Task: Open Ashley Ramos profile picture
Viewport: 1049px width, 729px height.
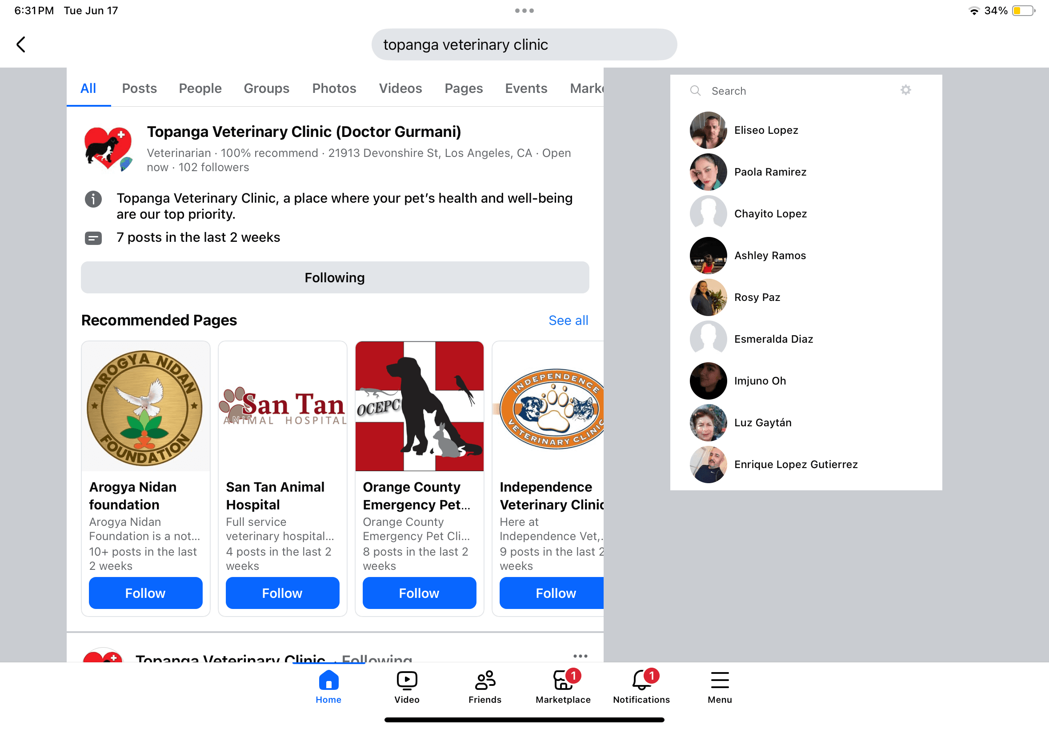Action: (708, 255)
